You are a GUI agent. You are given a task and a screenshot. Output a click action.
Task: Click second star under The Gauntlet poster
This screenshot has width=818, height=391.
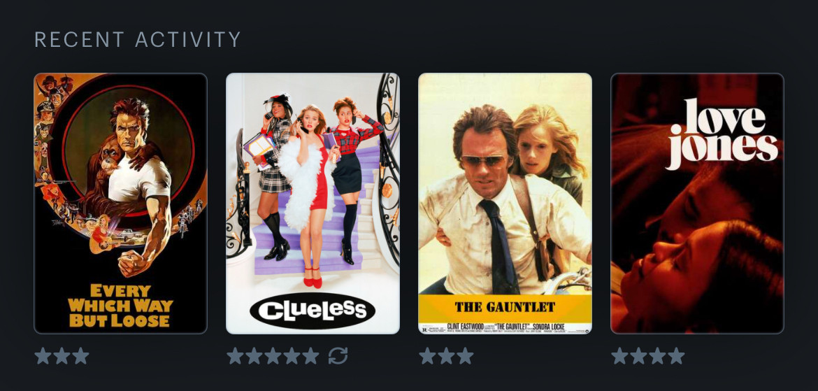point(446,356)
